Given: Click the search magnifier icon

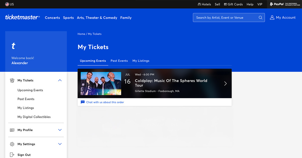Looking at the screenshot, I should coord(260,17).
